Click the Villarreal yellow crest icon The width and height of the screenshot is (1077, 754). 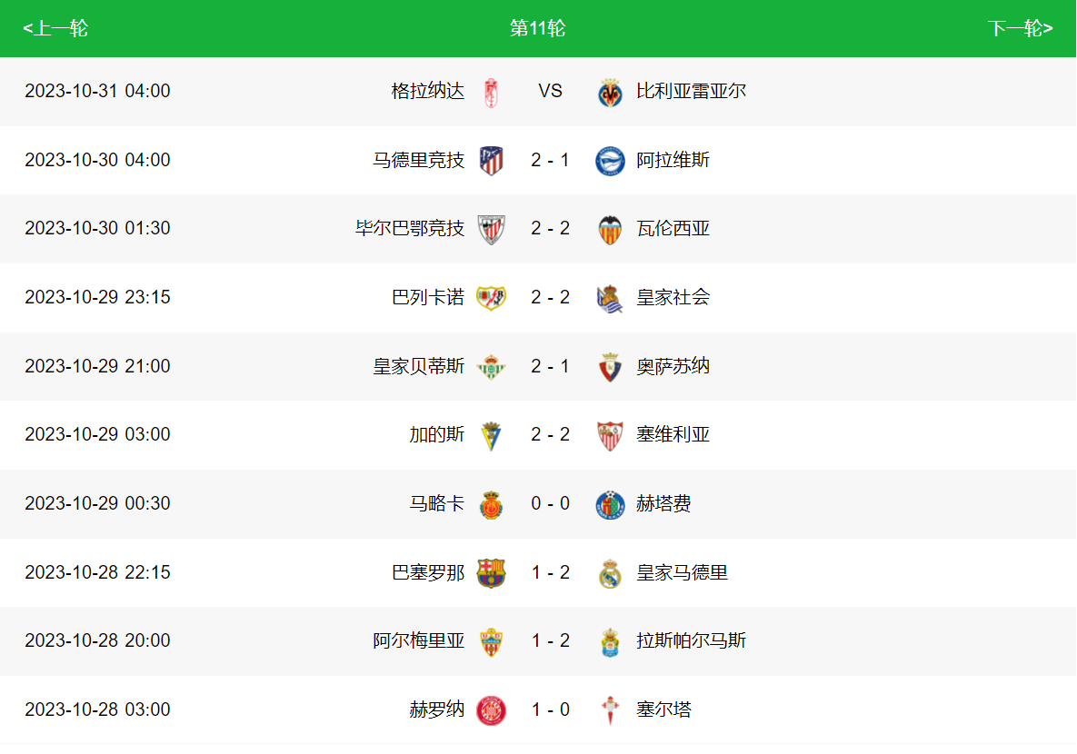tap(610, 92)
